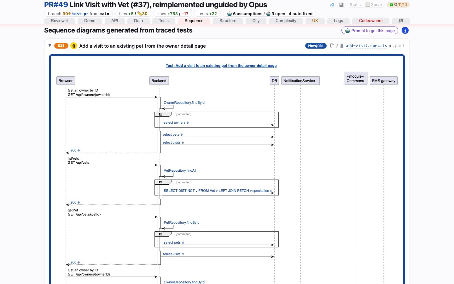Open the Demo tab
The height and width of the screenshot is (284, 454).
point(90,21)
